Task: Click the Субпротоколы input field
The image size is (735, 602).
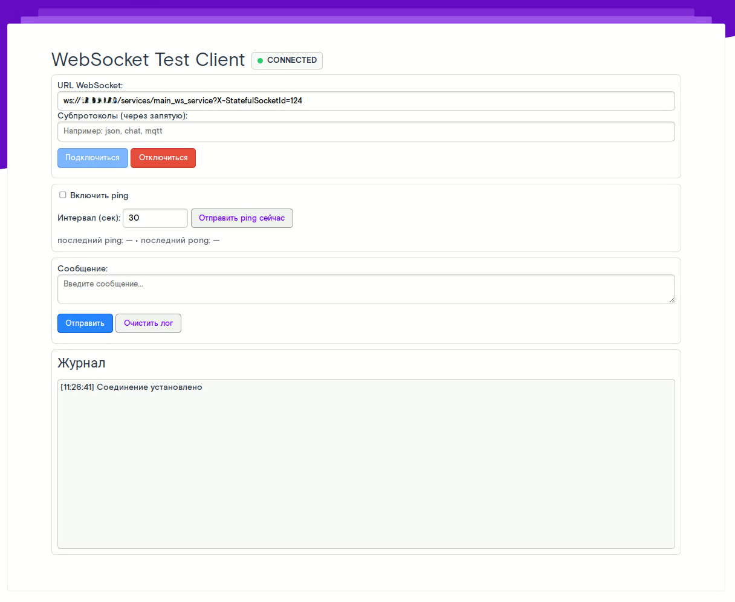Action: point(366,131)
